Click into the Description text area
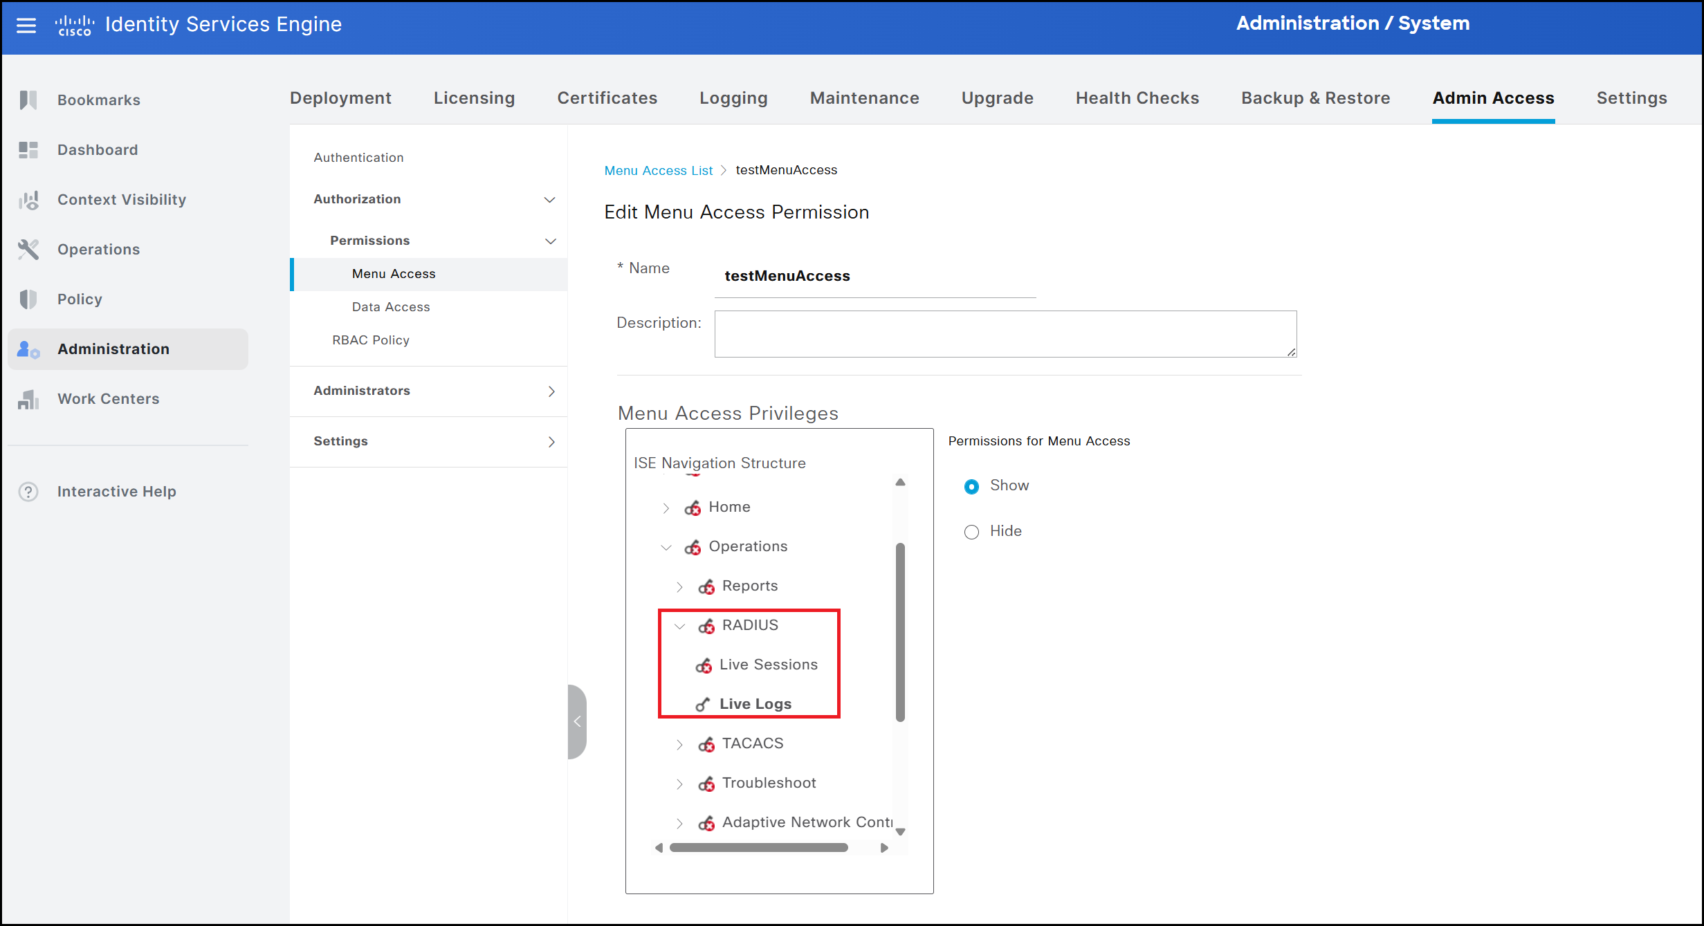This screenshot has height=926, width=1704. 1005,334
